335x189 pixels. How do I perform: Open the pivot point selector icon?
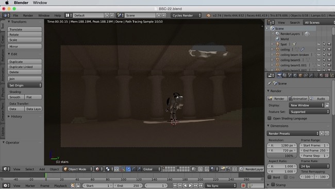point(109,169)
